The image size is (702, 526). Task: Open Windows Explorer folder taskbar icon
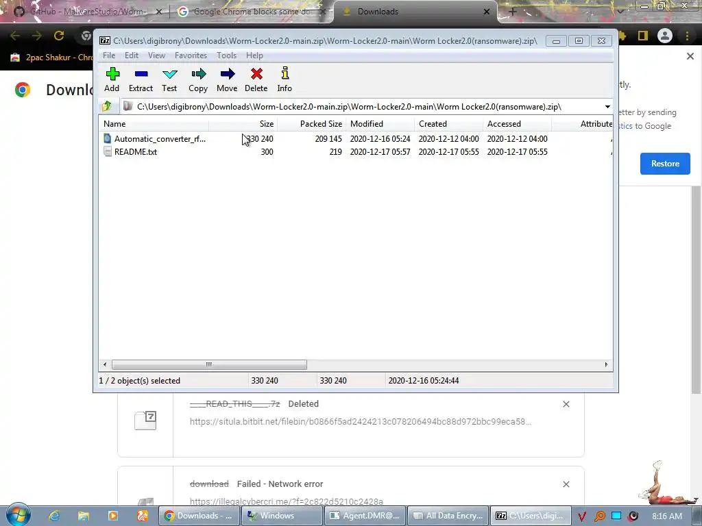point(83,516)
